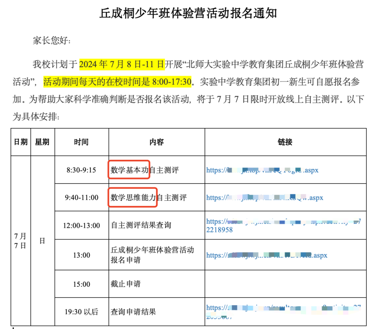378x329 pixels.
Task: Click the 查询申请结果 content cell
Action: coord(157,312)
